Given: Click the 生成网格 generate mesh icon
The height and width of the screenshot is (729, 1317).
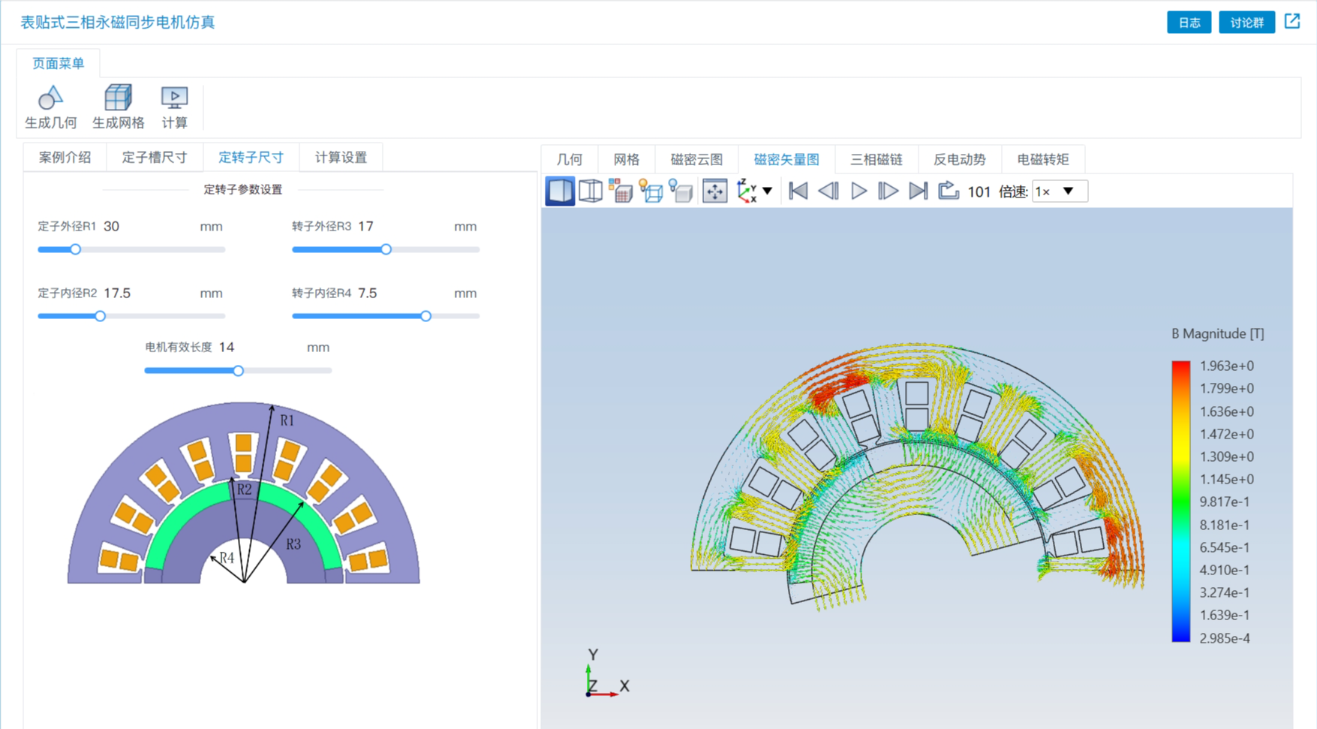Looking at the screenshot, I should 118,98.
